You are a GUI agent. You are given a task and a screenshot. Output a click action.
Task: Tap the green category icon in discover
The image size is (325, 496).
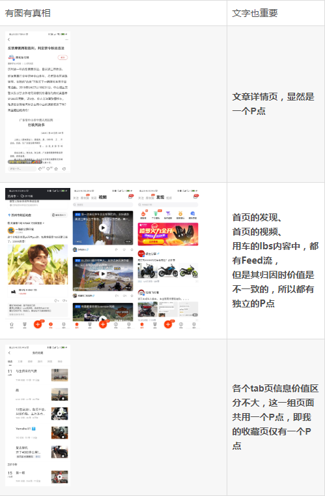156,215
